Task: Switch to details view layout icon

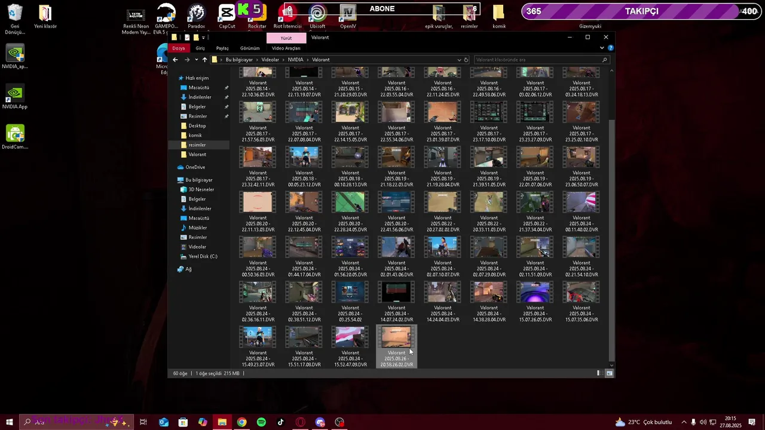Action: (599, 373)
